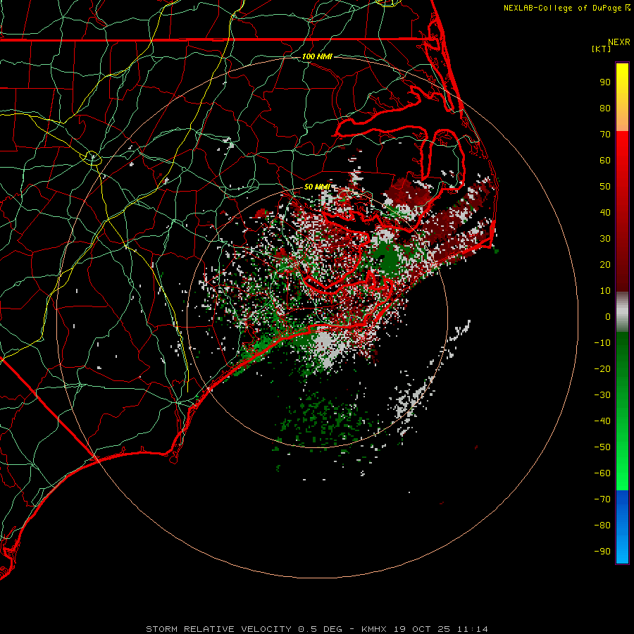Click the -40 knot scale label

602,421
